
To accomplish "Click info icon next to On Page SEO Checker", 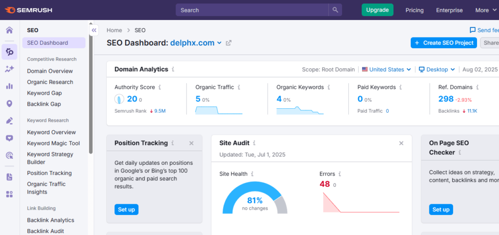I will click(x=459, y=153).
